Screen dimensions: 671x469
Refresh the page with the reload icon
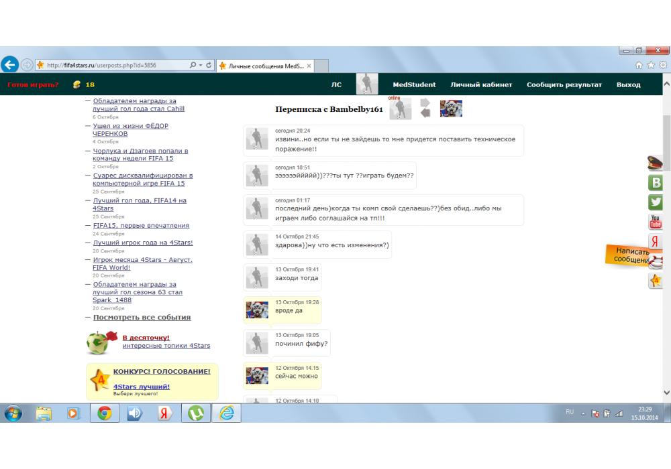coord(209,66)
